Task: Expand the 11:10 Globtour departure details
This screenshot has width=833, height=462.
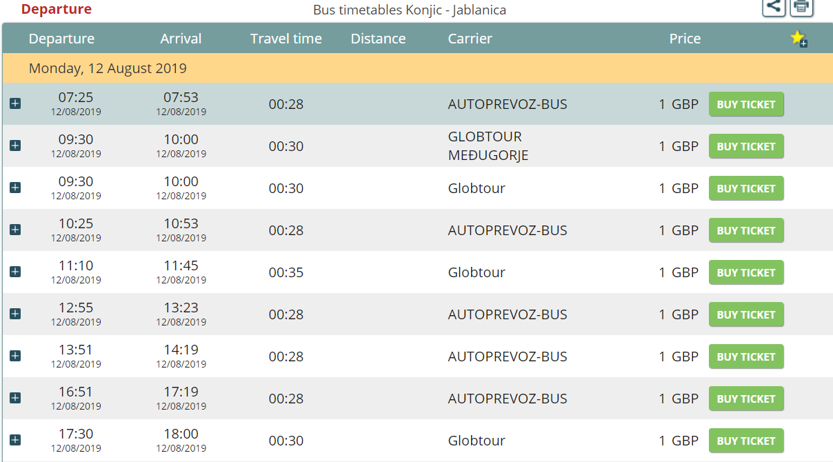Action: tap(15, 272)
